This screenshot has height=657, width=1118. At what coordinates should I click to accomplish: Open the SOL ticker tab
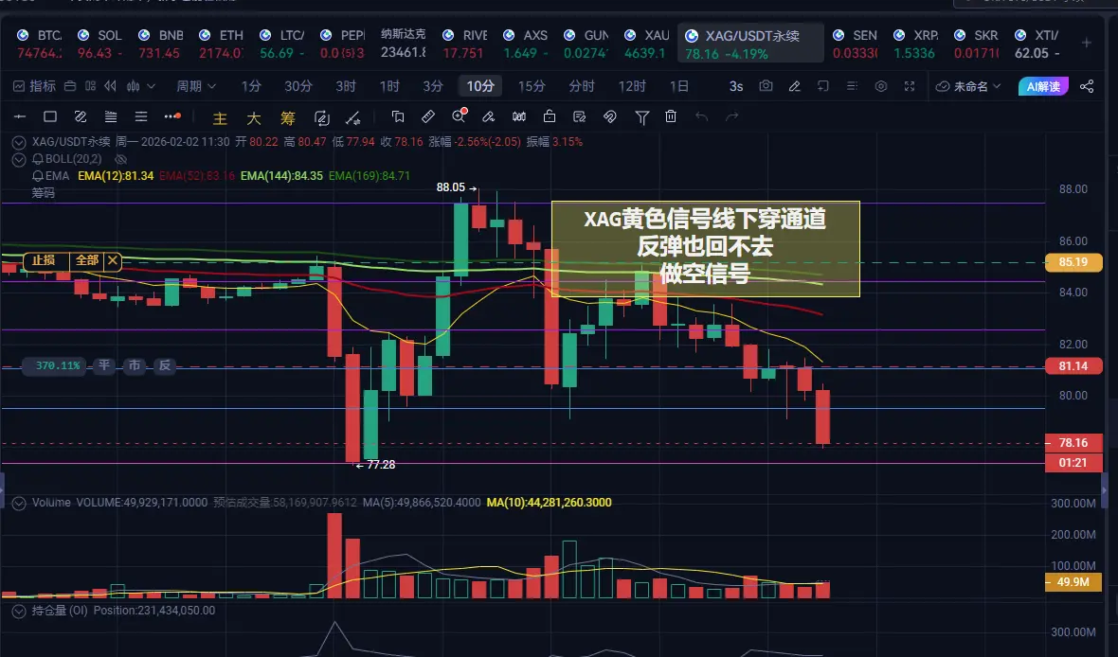(x=100, y=44)
